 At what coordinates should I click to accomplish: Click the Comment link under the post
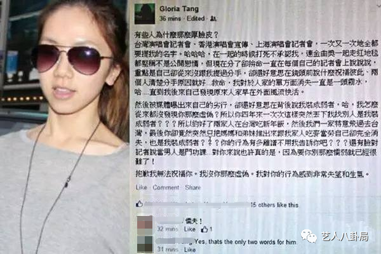(x=166, y=187)
